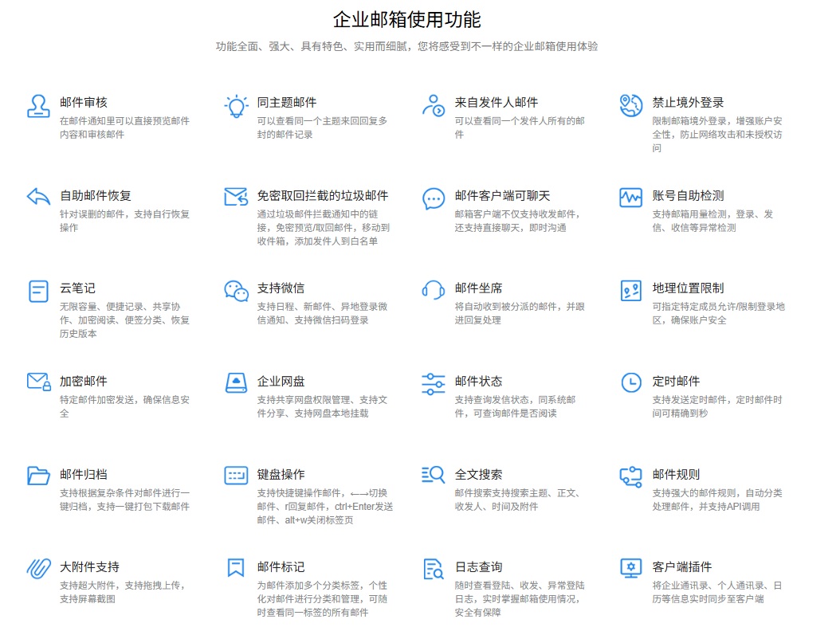The width and height of the screenshot is (836, 631).
Task: Click the 账号自助检测 heading
Action: [x=689, y=195]
